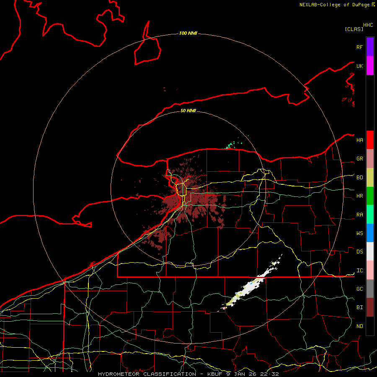Click the GR salmon legend swatch
This screenshot has height=377, width=377.
tap(370, 159)
